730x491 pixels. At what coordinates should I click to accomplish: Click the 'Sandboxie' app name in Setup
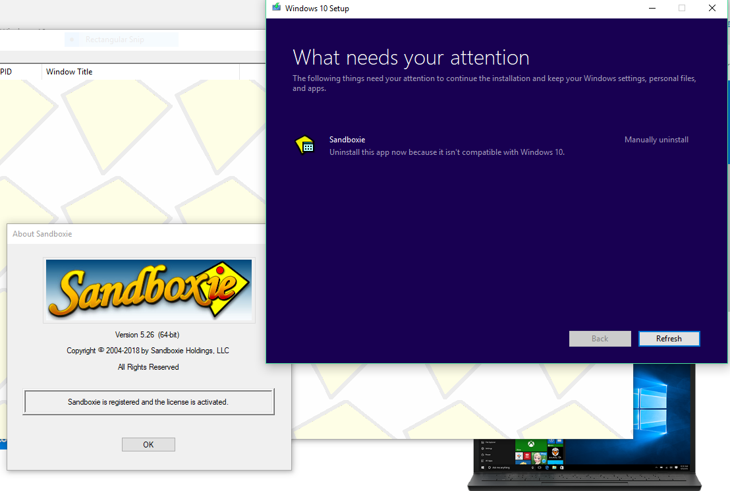click(x=347, y=140)
